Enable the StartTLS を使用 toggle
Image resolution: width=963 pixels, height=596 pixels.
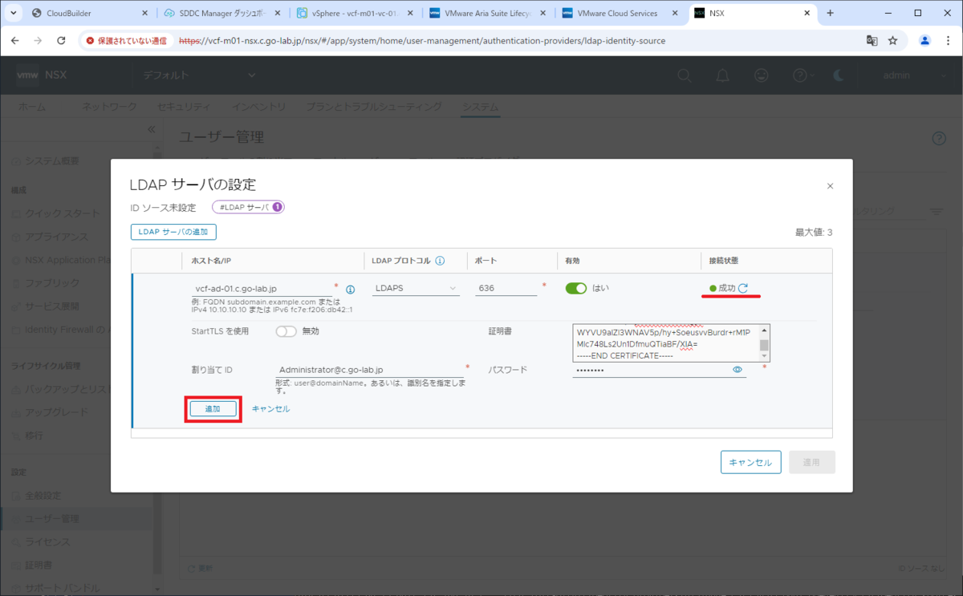pyautogui.click(x=286, y=330)
